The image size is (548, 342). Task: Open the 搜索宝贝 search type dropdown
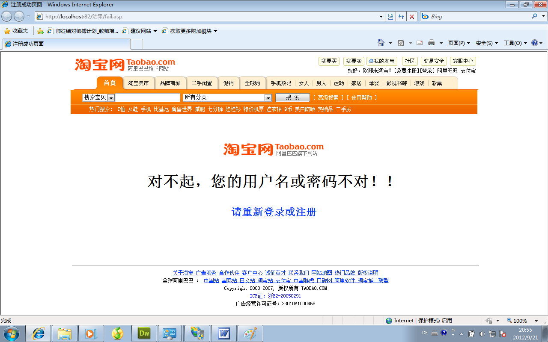[111, 98]
